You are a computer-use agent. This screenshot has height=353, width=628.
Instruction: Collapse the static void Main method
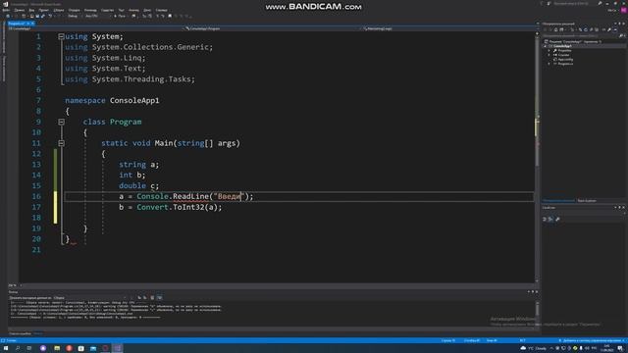(61, 143)
